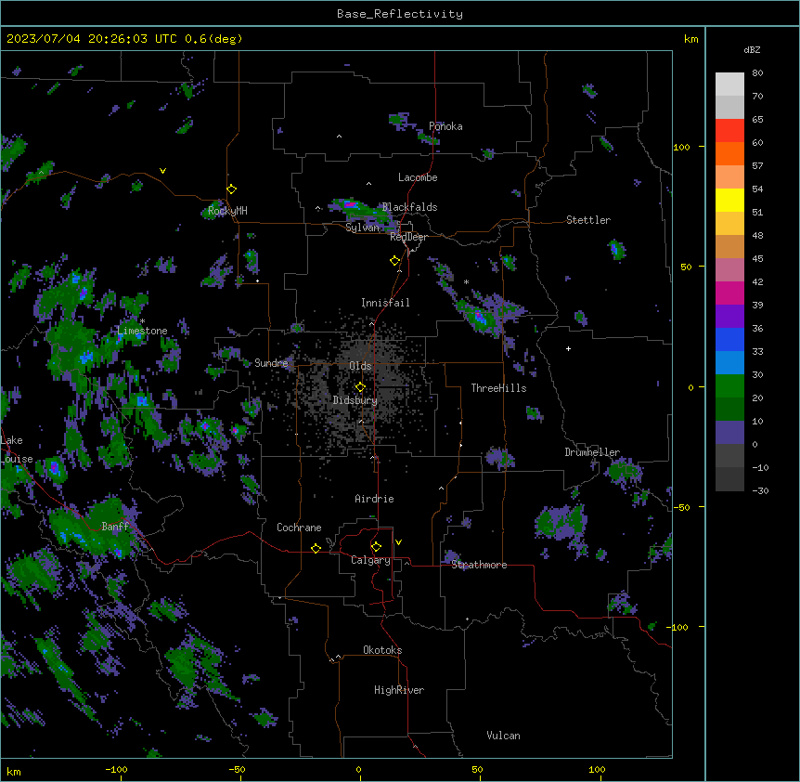Viewport: 800px width, 782px height.
Task: Click the Sundre label
Action: (271, 363)
